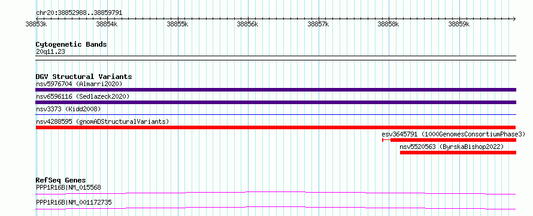Click the purple bar under nsv6596116

click(275, 102)
